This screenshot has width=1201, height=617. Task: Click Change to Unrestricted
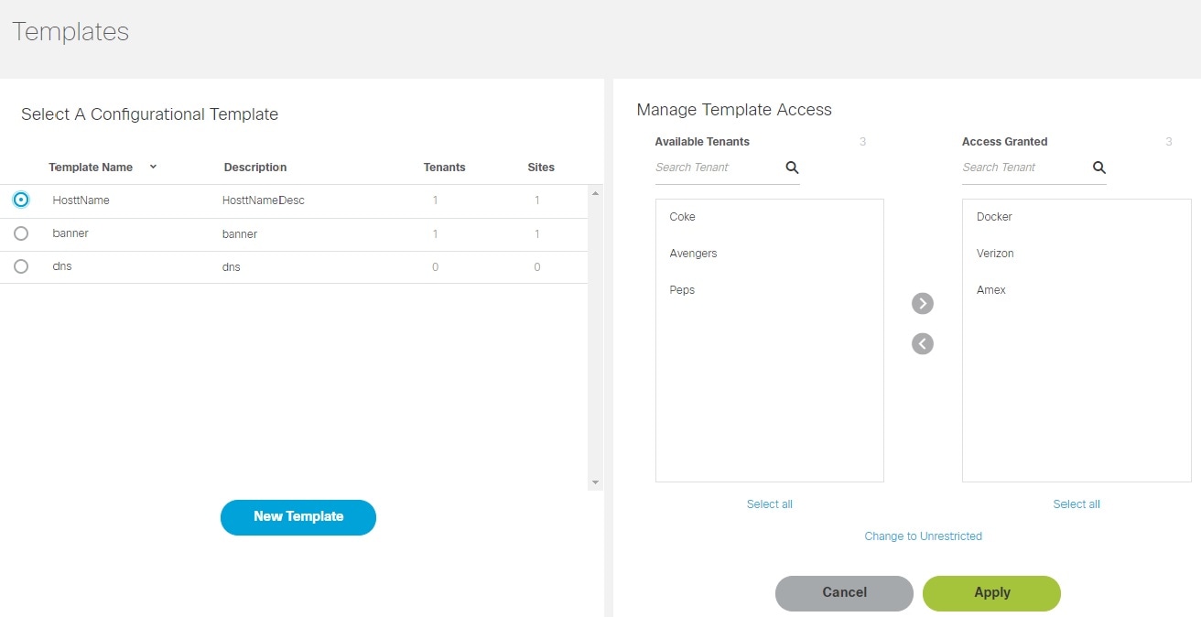(923, 536)
